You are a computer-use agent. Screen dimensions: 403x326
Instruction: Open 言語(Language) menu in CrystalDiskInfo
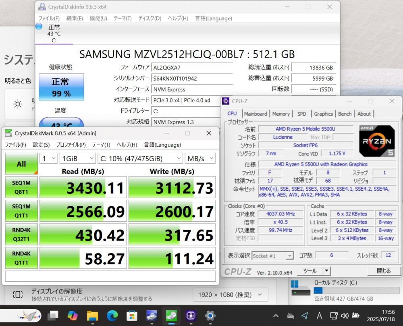click(213, 18)
